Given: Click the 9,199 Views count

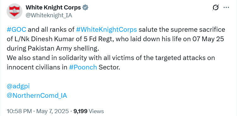Looking at the screenshot, I should pos(89,111).
